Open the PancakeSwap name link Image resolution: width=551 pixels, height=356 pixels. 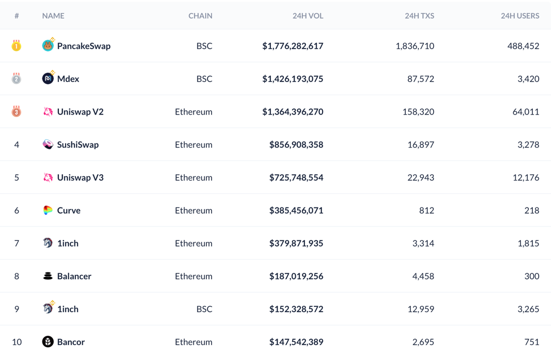[84, 46]
